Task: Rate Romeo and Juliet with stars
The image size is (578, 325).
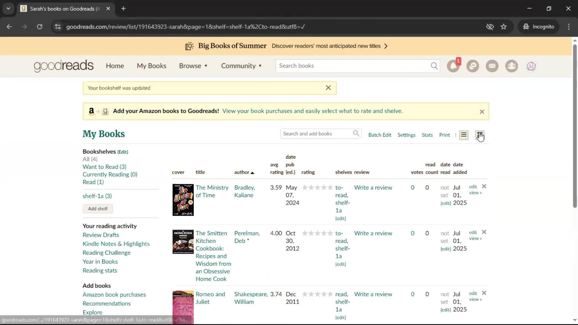Action: 317,294
